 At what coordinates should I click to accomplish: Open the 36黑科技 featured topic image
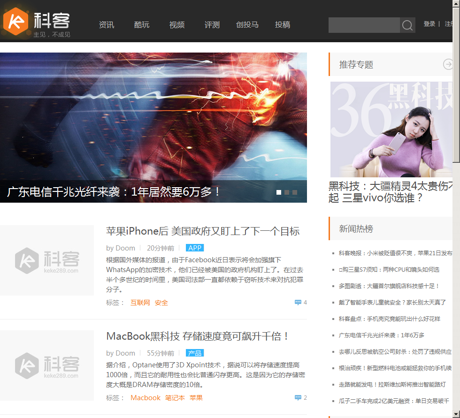(391, 129)
